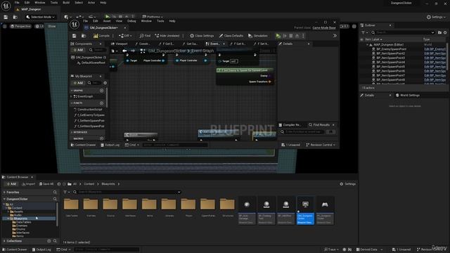450x253 pixels.
Task: Click Add button in Components panel
Action: [x=78, y=50]
